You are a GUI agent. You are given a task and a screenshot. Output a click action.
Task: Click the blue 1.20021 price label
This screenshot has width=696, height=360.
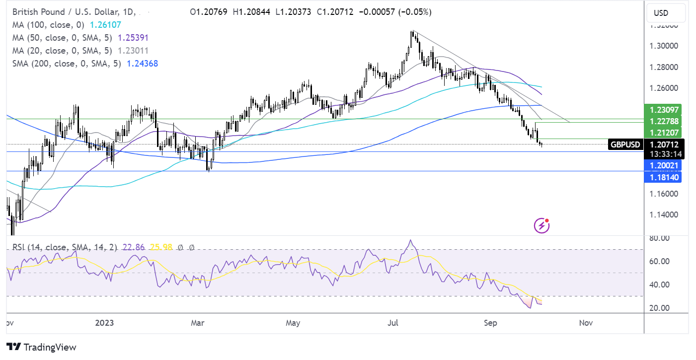pos(663,165)
